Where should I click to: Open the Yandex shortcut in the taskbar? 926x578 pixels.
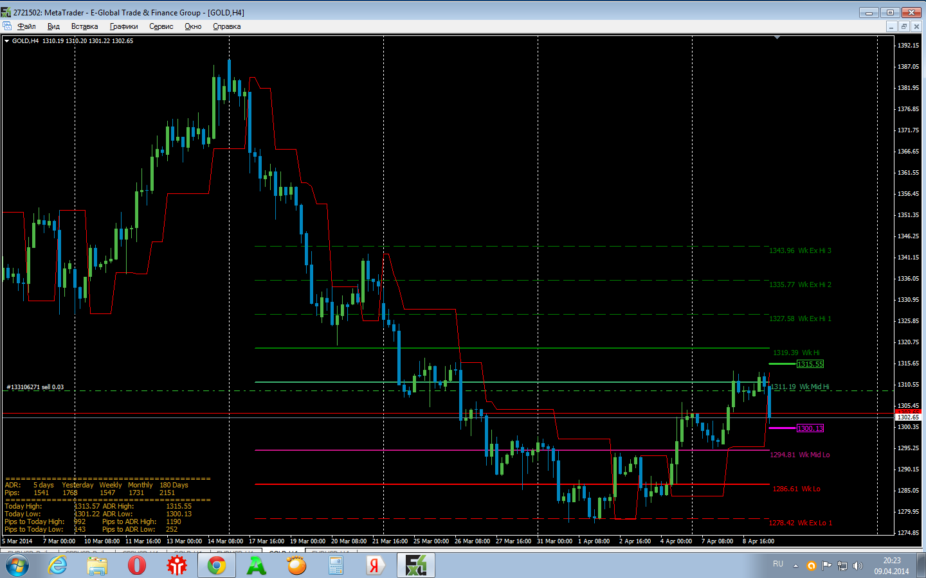pyautogui.click(x=376, y=566)
